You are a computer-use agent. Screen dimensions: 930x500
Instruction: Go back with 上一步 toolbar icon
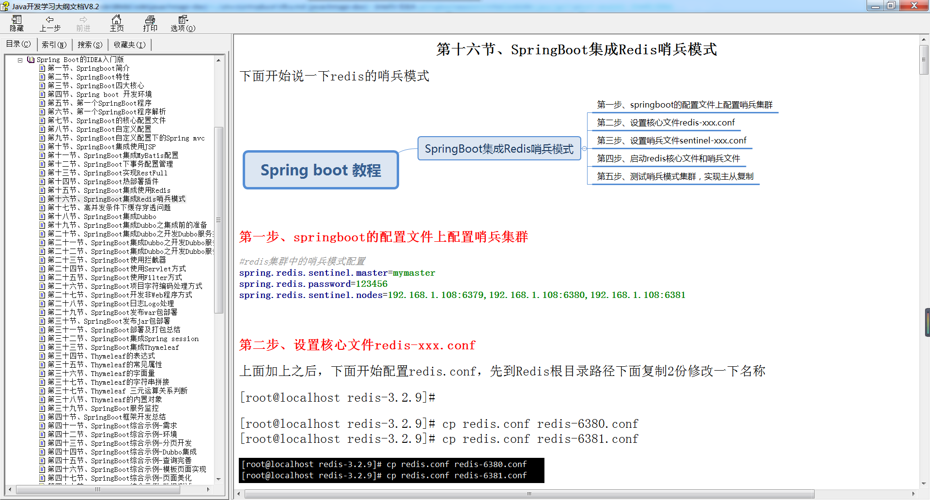pos(50,23)
